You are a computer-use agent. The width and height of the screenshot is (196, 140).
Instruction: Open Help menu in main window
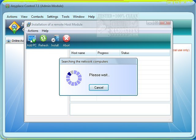tap(91, 16)
